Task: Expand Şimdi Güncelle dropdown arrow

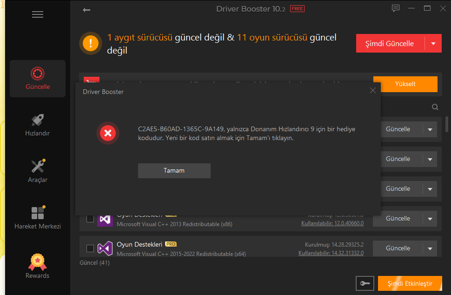Action: 433,43
